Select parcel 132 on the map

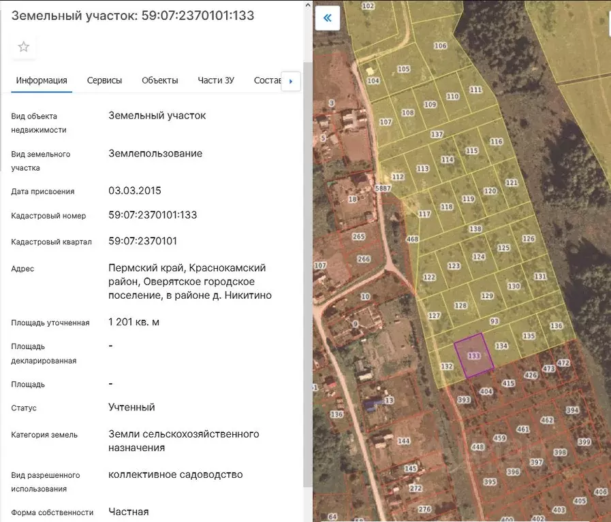point(447,366)
